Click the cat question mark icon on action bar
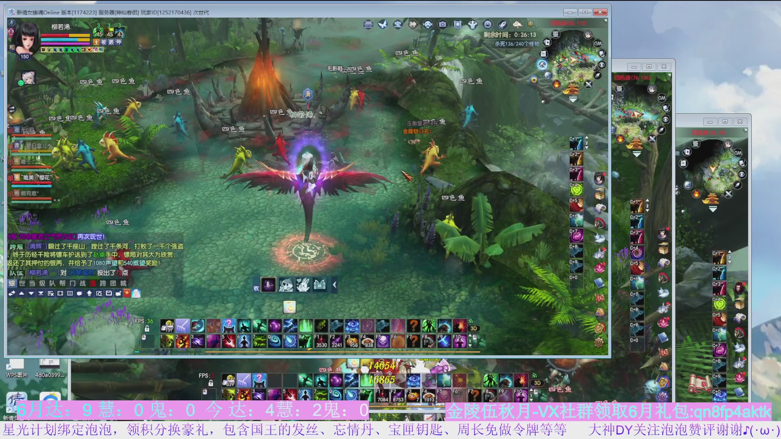781x439 pixels. coord(229,326)
